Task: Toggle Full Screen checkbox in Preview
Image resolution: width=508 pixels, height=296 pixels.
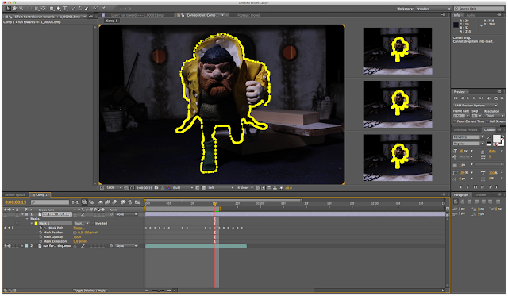Action: pyautogui.click(x=487, y=121)
